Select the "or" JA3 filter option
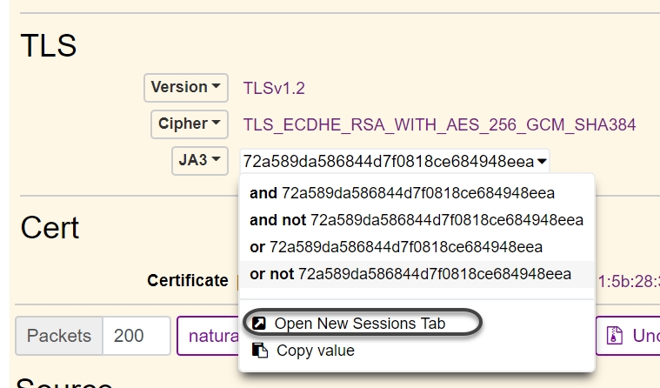The height and width of the screenshot is (388, 660). click(396, 247)
